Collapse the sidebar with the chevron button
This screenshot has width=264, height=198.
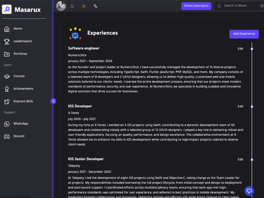(x=53, y=101)
